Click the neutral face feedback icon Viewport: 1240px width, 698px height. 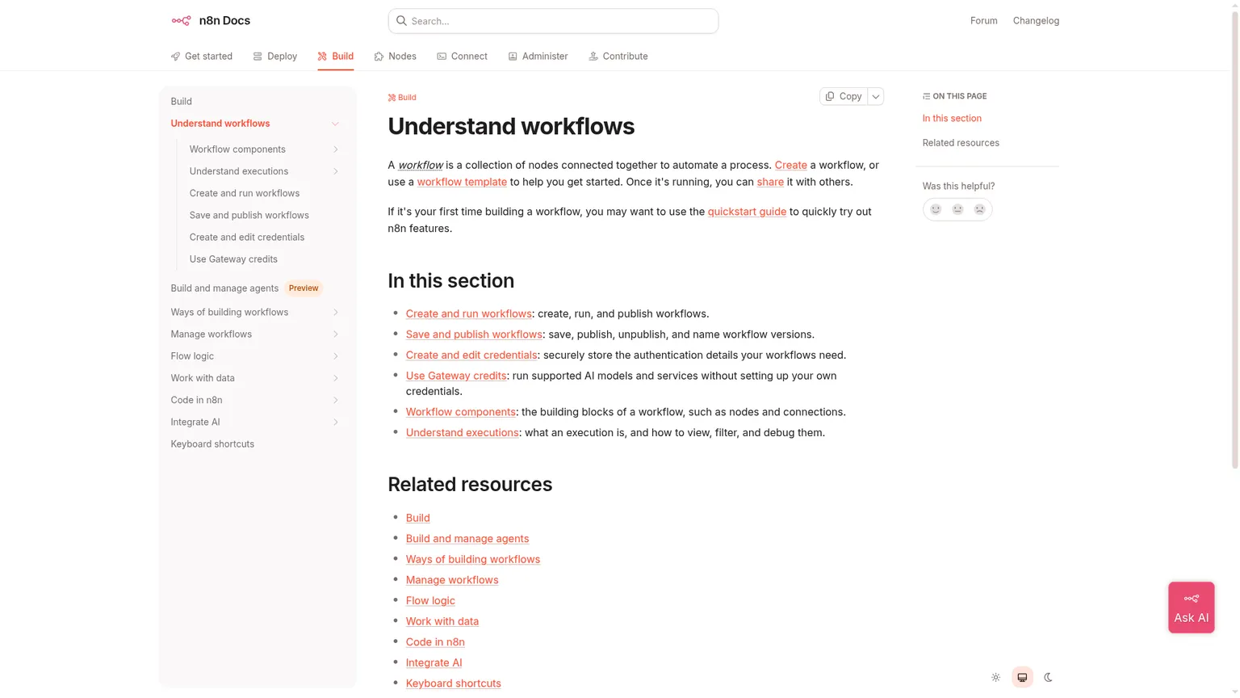pos(957,209)
